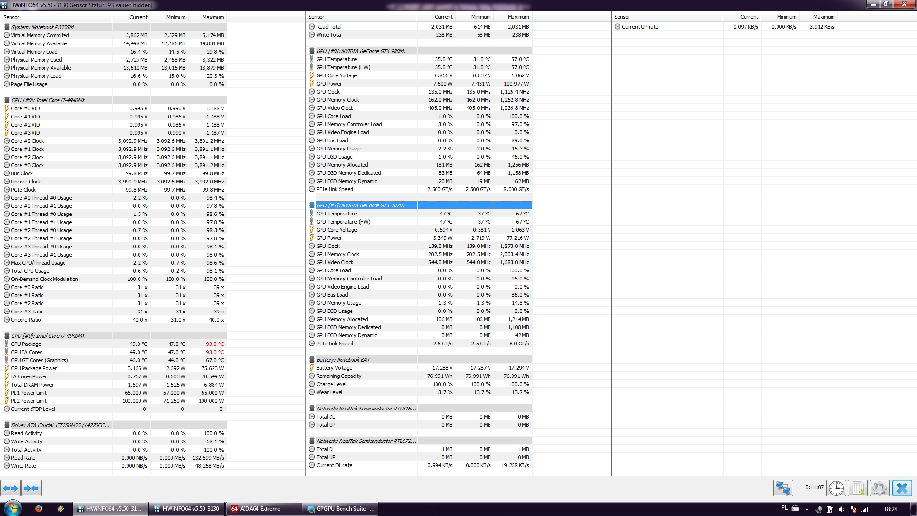Open the network signal tray icon

click(x=864, y=509)
